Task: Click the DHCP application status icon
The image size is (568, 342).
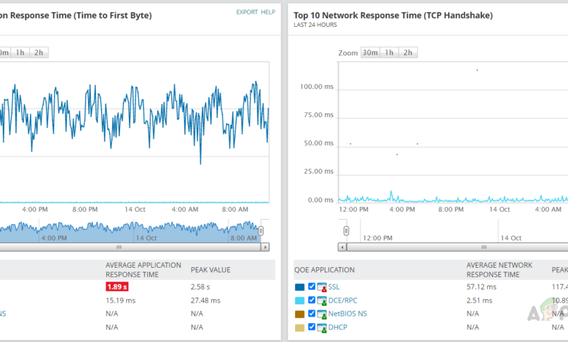Action: coord(322,327)
